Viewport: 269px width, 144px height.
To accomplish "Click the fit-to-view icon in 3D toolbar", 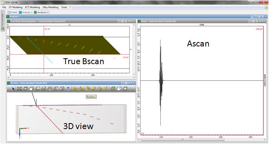I will 19,89.
